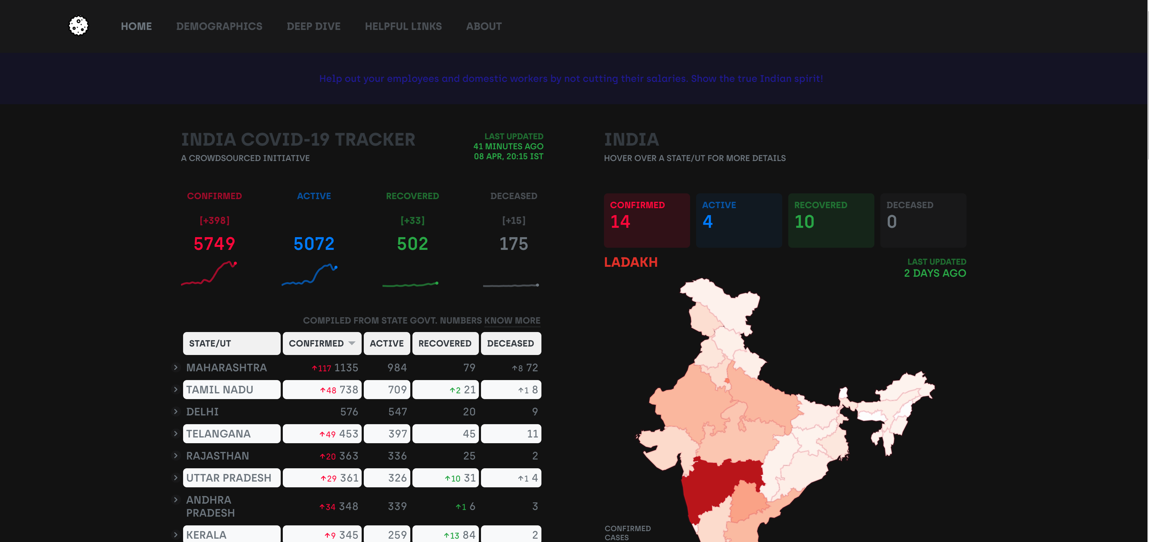Sort table by State/UT header
The image size is (1149, 542).
point(231,344)
